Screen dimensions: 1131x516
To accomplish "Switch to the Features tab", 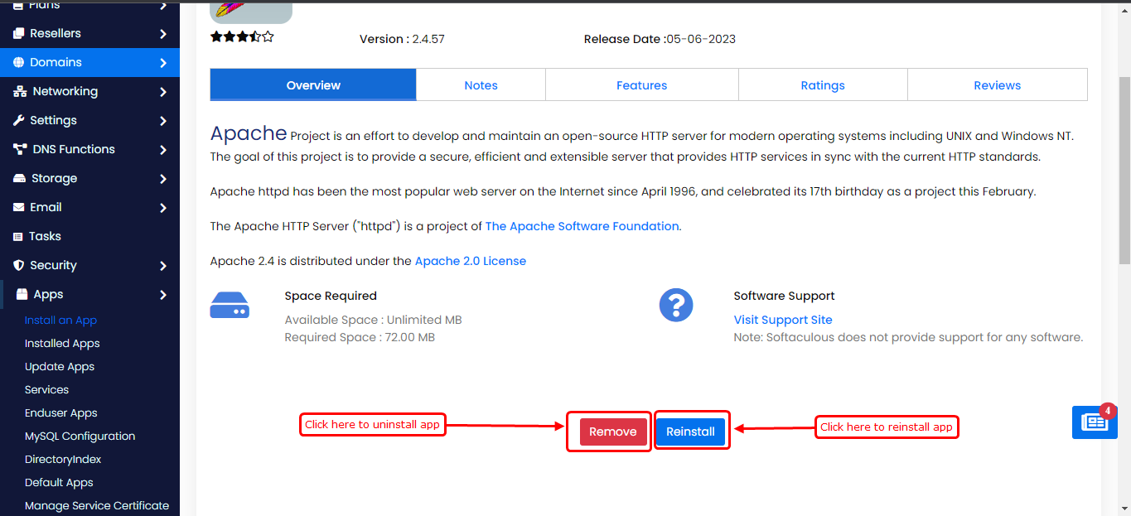I will pyautogui.click(x=641, y=85).
